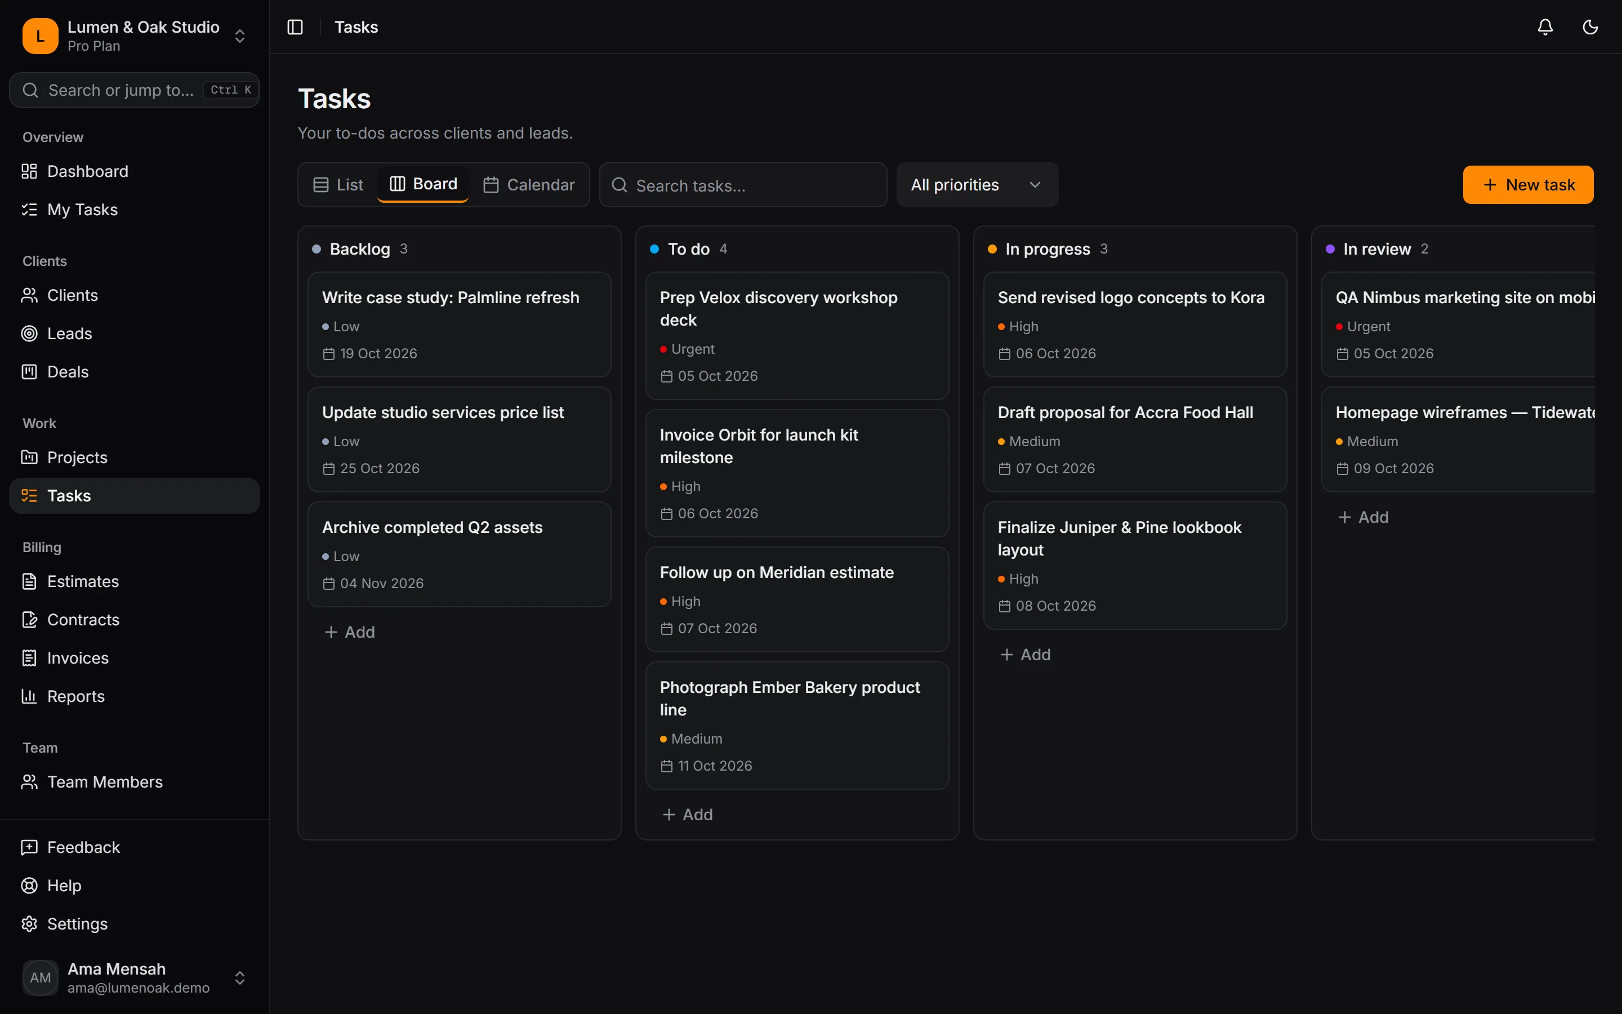Click the New task button
Viewport: 1622px width, 1014px height.
point(1527,184)
